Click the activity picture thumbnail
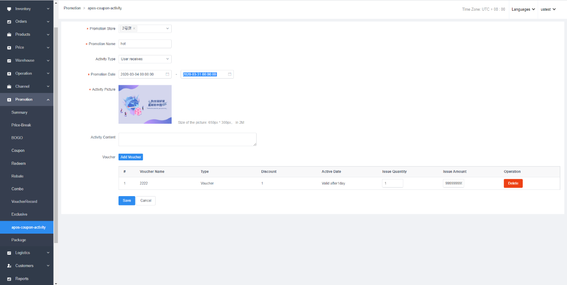 click(145, 104)
